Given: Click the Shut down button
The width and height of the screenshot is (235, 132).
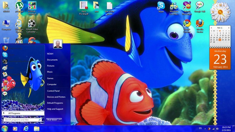Looking at the screenshot, I should (x=52, y=120).
